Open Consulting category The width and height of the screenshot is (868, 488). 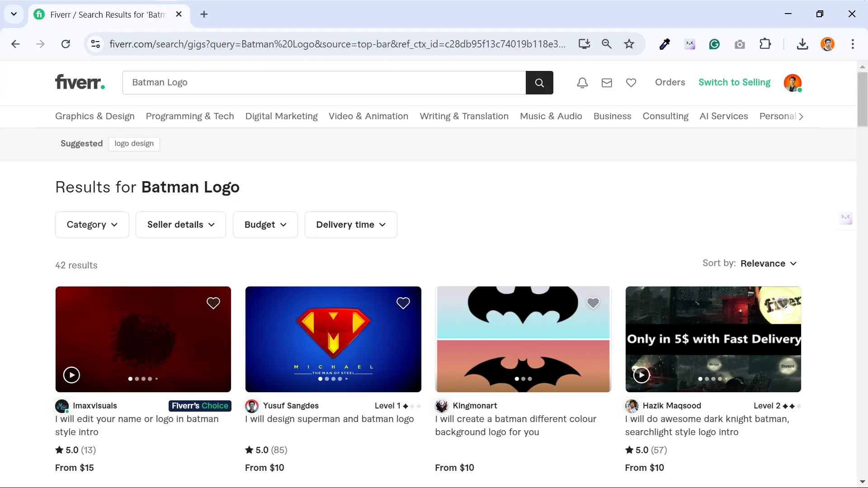point(665,116)
